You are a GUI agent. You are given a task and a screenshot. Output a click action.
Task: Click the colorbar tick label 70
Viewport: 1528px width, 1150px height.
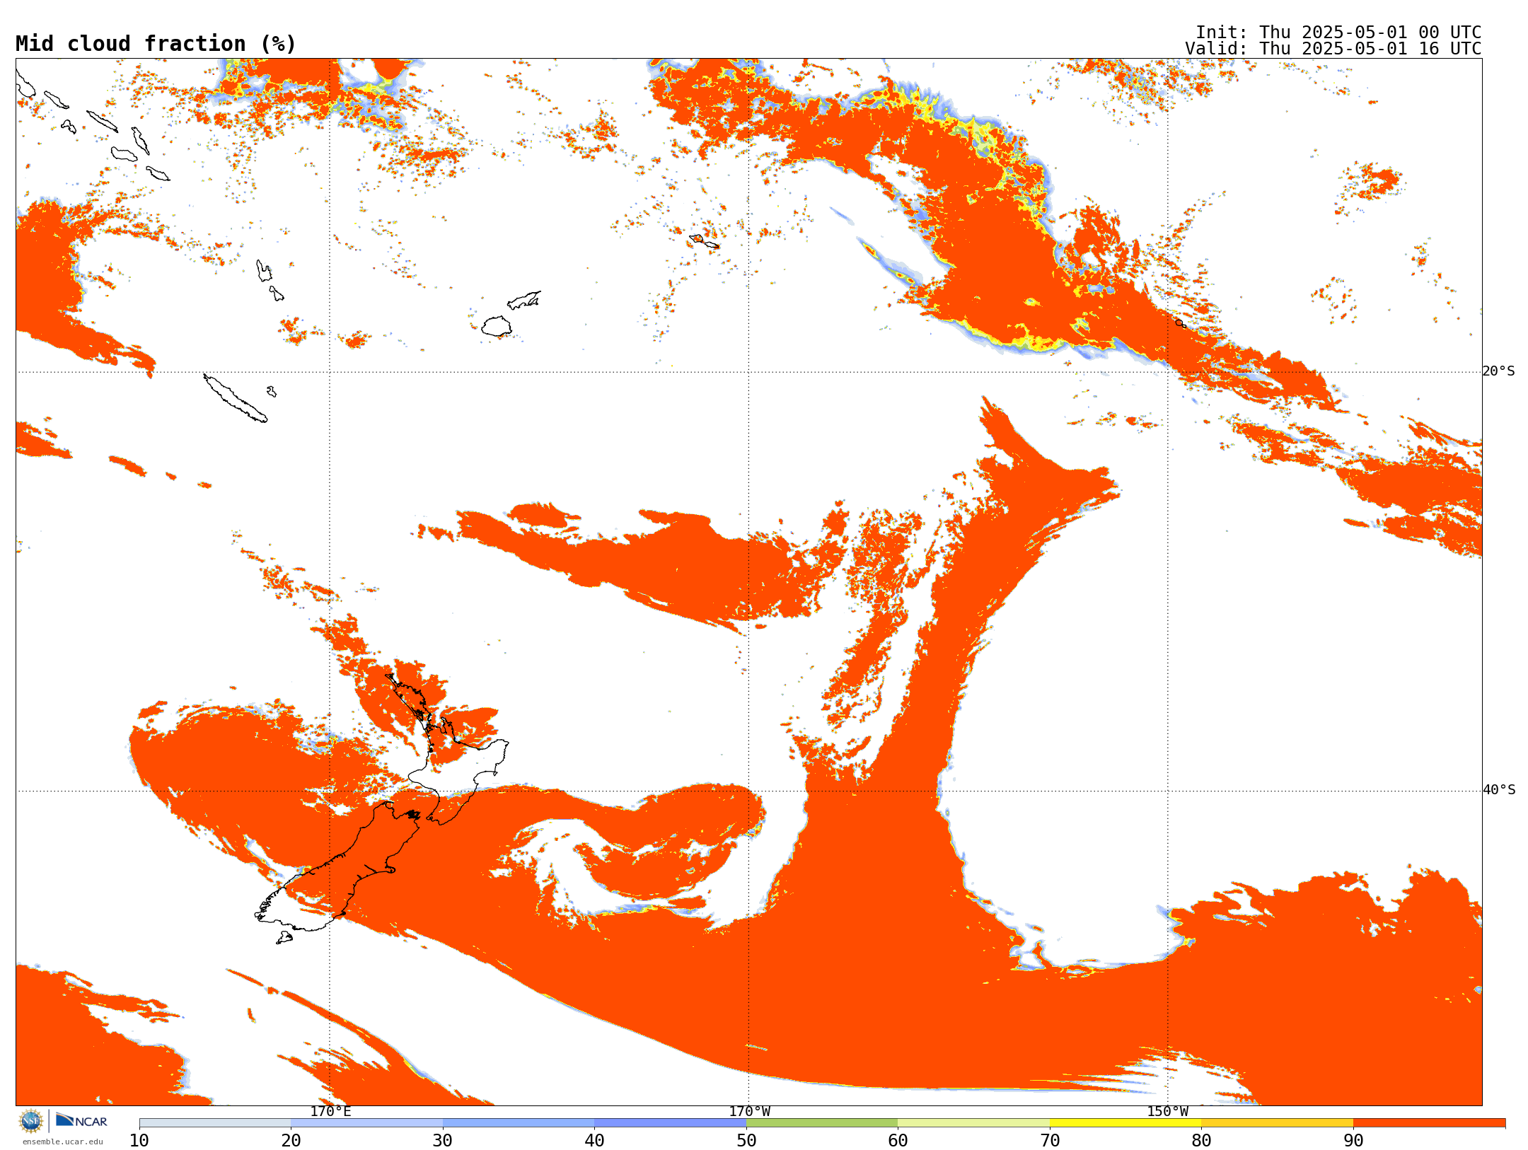click(x=1050, y=1141)
